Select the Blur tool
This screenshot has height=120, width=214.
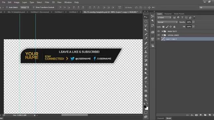click(x=146, y=69)
